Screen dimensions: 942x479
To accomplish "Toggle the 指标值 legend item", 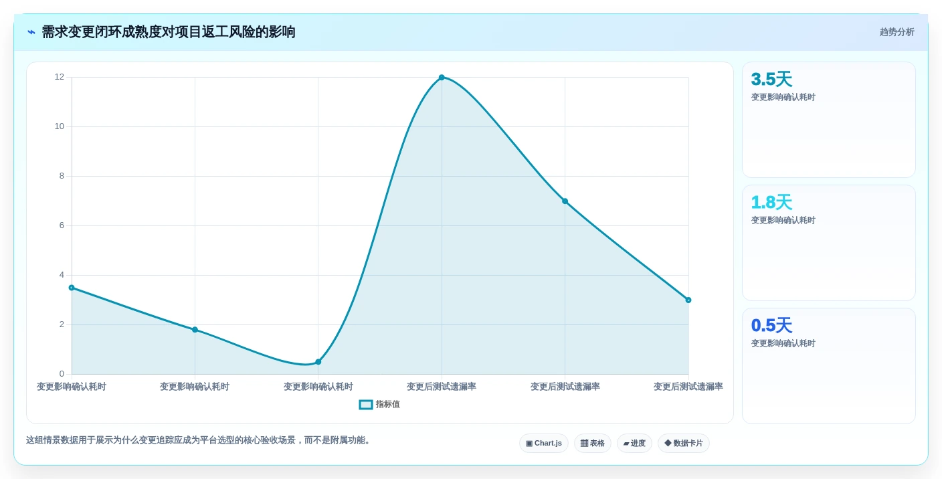I will pyautogui.click(x=379, y=405).
